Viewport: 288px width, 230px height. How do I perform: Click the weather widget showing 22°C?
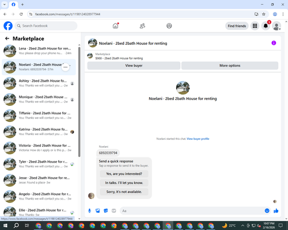pyautogui.click(x=229, y=225)
